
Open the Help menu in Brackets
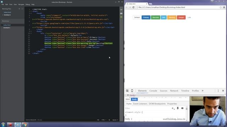click(33, 5)
